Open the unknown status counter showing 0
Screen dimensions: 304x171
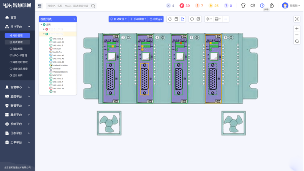(228, 6)
